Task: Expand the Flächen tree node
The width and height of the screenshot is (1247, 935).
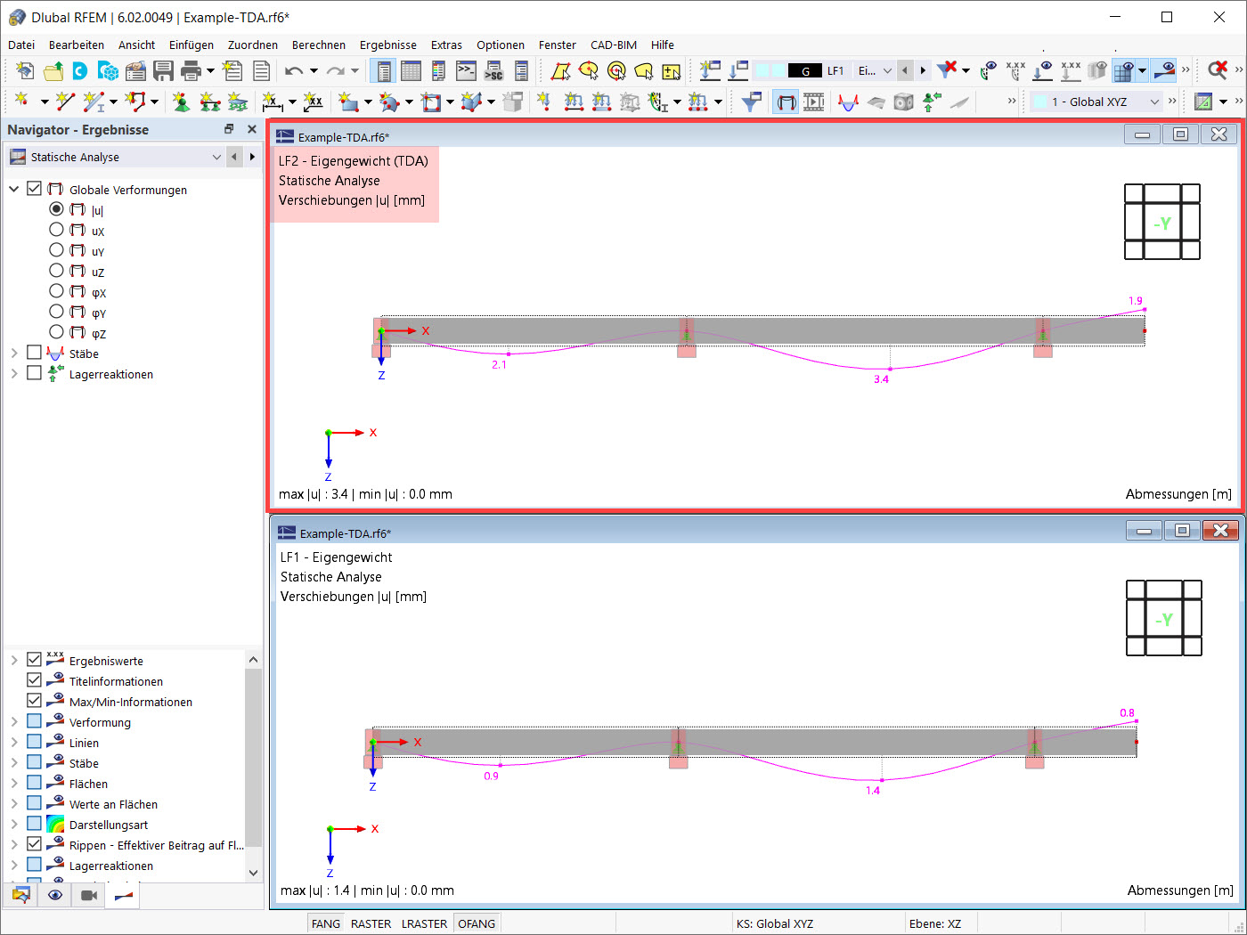Action: 14,783
